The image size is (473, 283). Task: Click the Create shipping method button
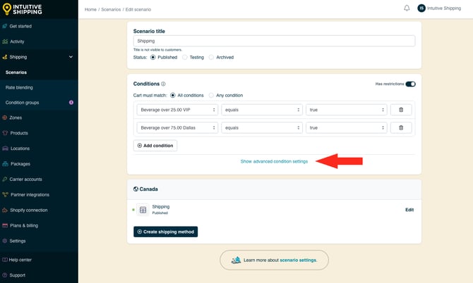[x=166, y=232]
